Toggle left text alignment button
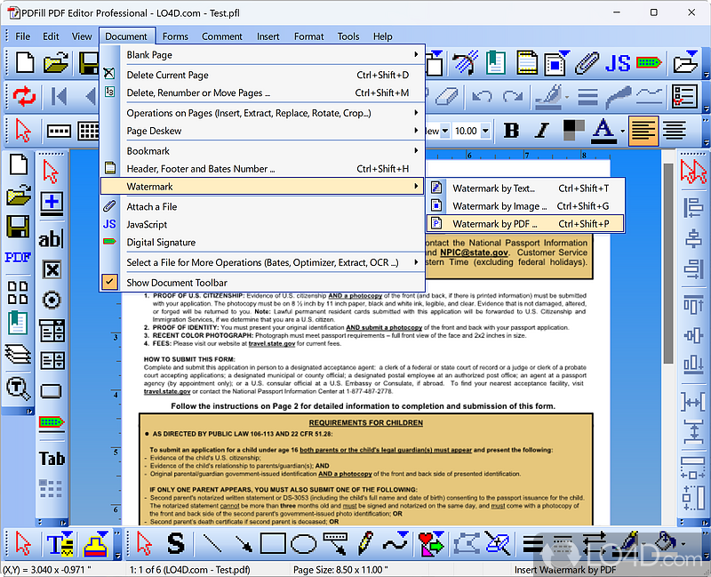 [x=642, y=131]
